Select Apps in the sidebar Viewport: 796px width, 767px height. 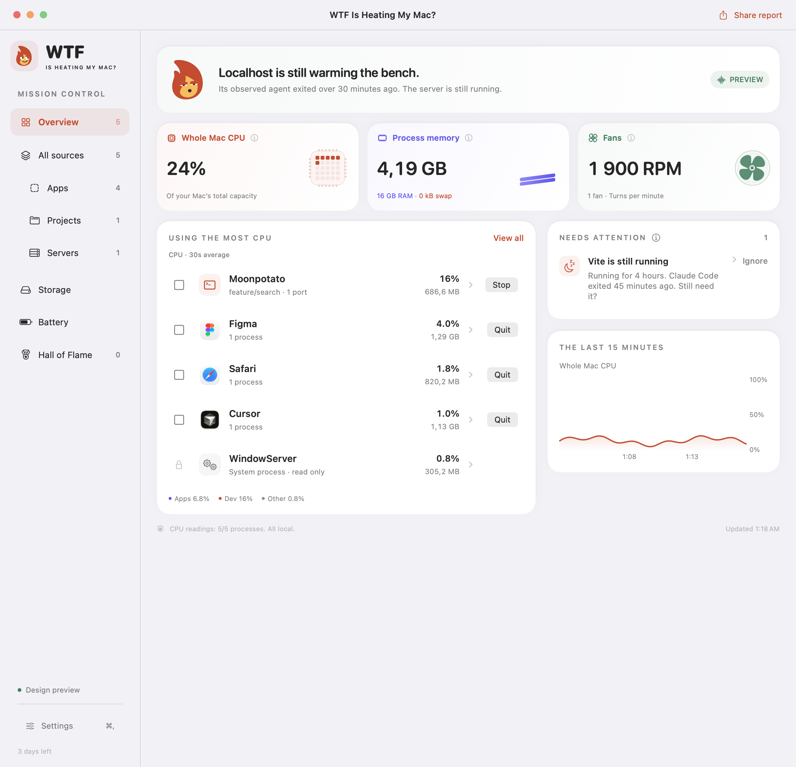[70, 188]
